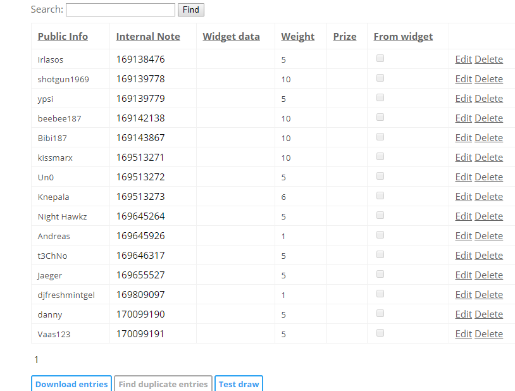Open the Download entries button
515x391 pixels.
pos(71,384)
